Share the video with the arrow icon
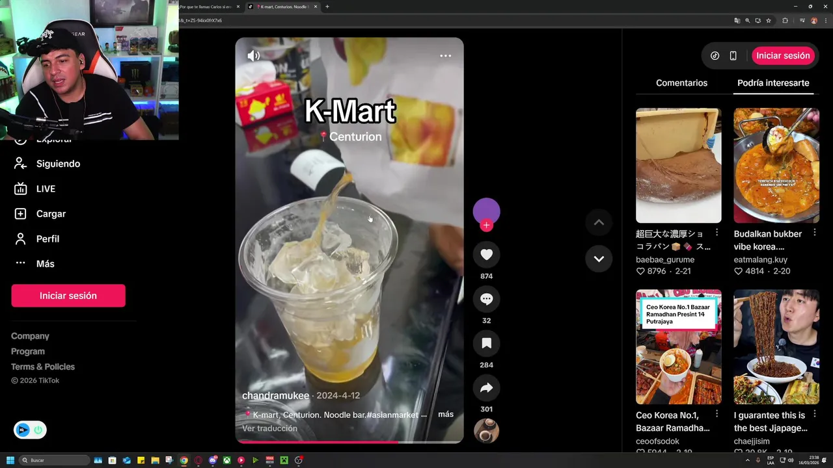This screenshot has width=833, height=468. (486, 388)
